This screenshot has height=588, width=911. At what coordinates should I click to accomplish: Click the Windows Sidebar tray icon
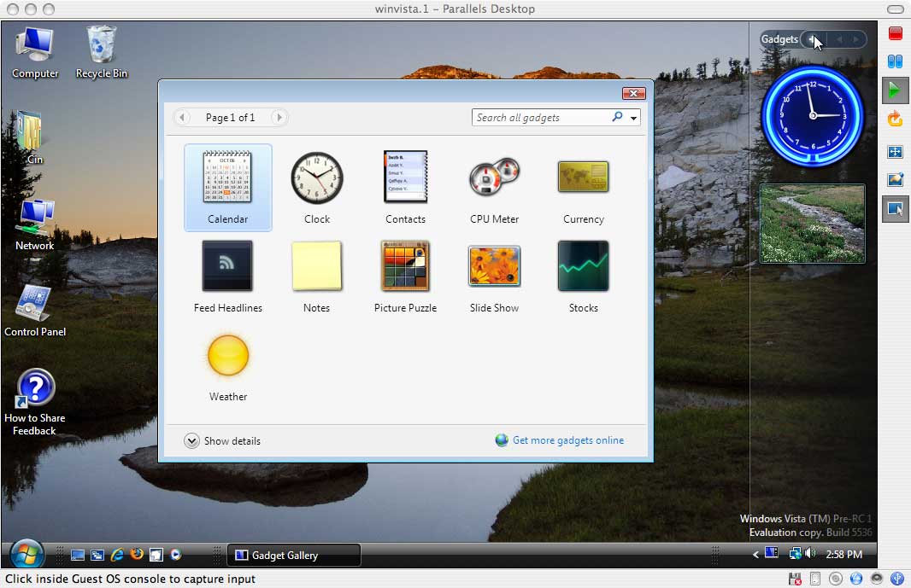point(772,553)
